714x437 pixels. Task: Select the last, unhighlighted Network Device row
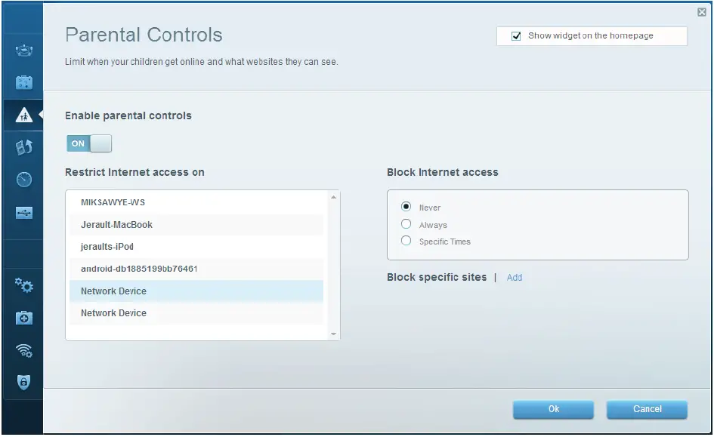[x=196, y=313]
